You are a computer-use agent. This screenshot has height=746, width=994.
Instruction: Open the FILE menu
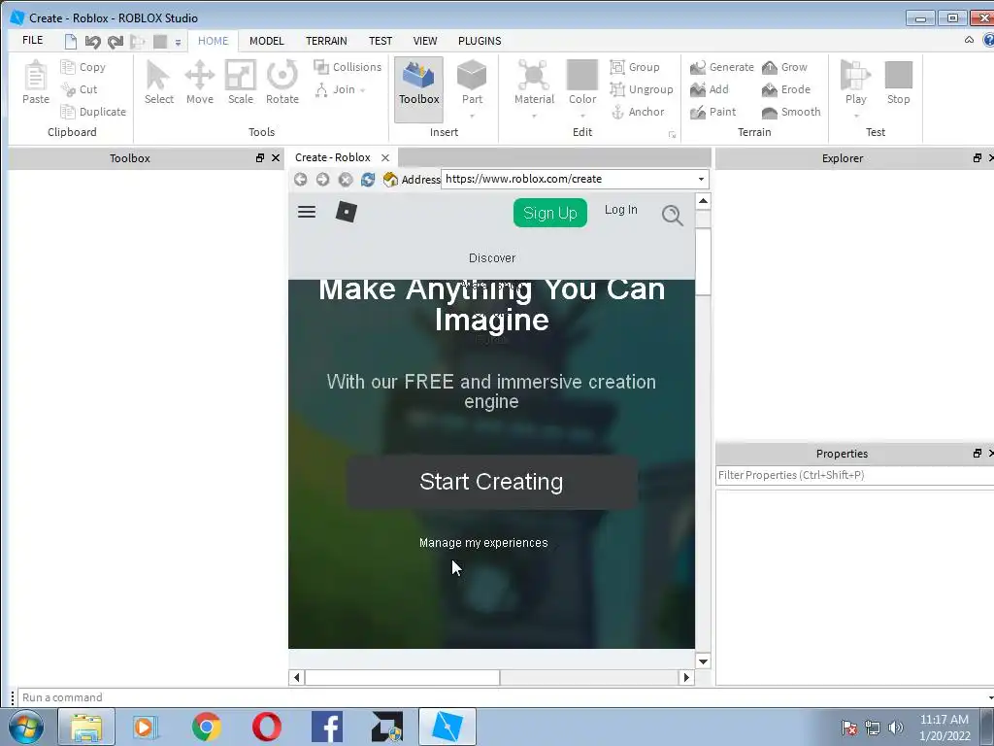pos(32,40)
